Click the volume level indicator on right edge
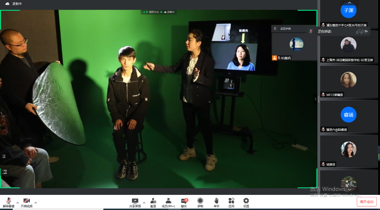 click(379, 153)
